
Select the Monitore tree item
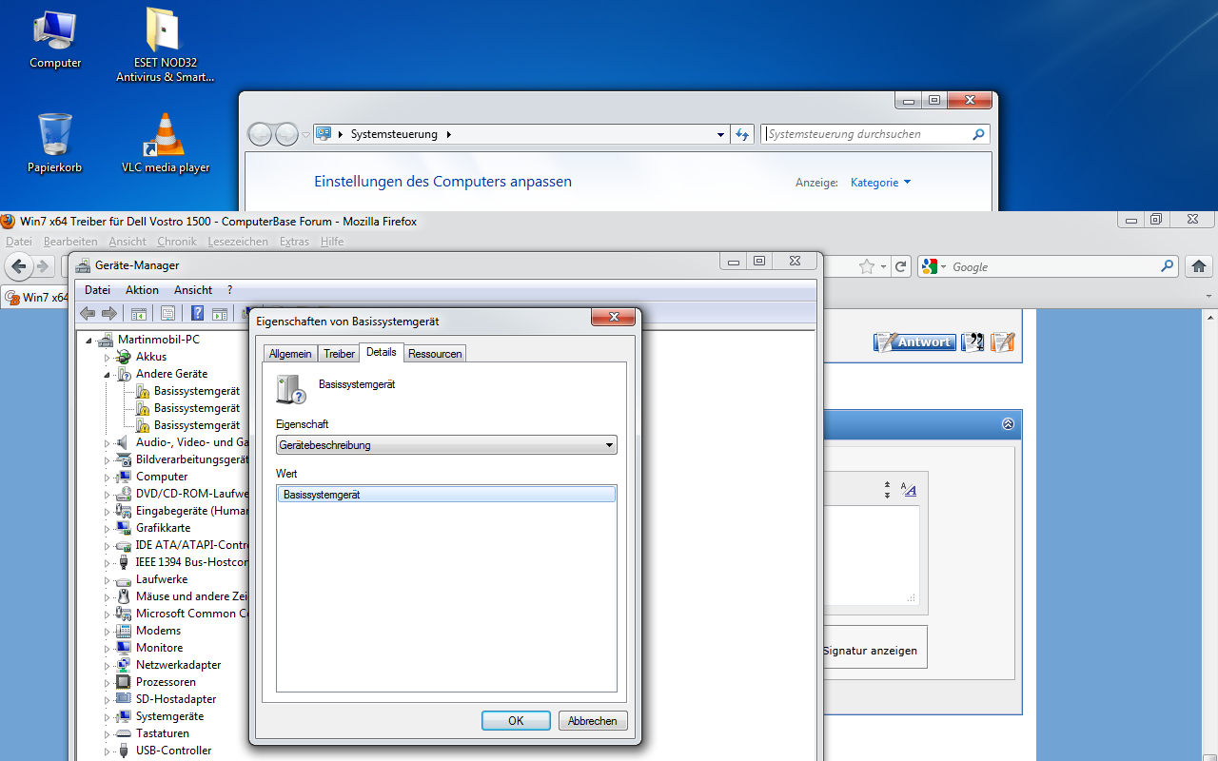[x=159, y=648]
